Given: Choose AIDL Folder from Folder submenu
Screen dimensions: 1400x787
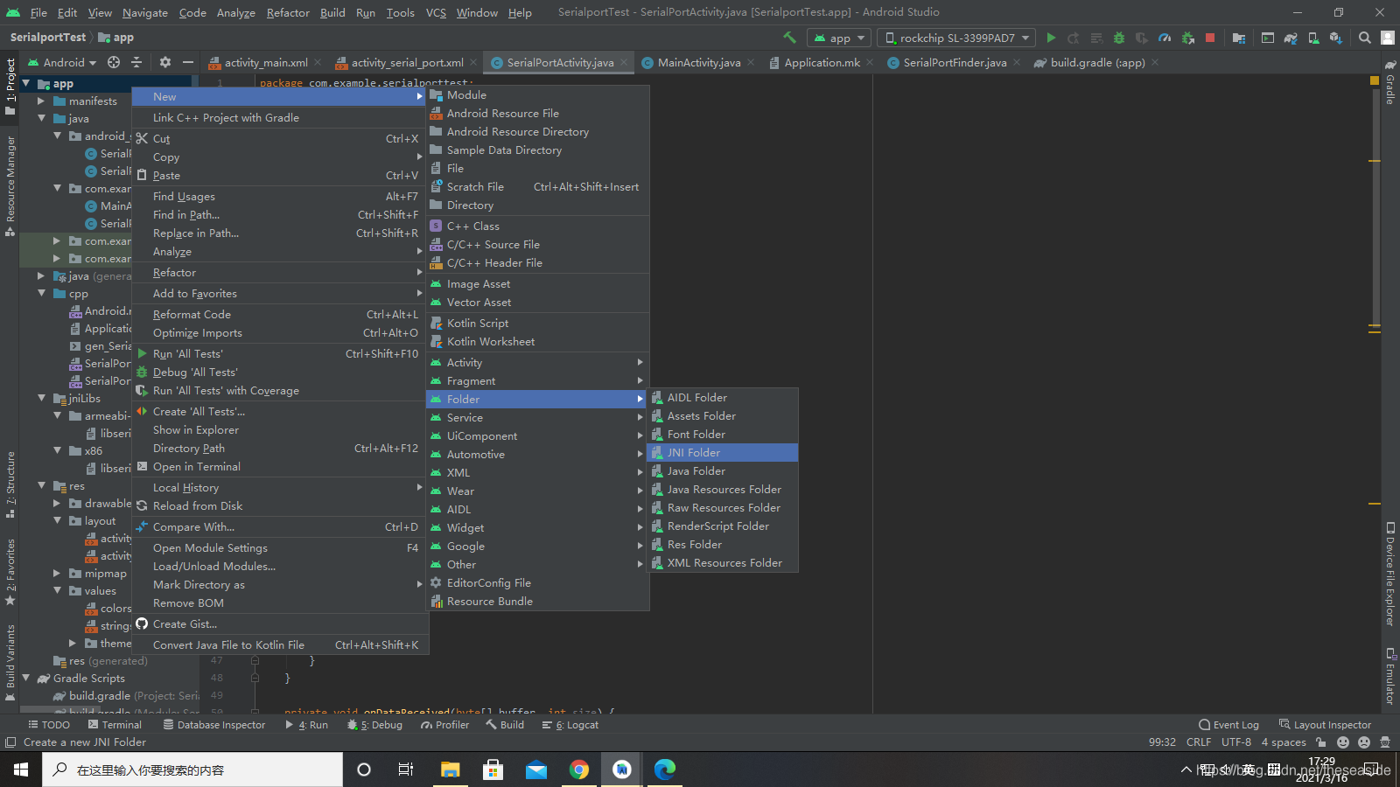Looking at the screenshot, I should click(x=722, y=398).
